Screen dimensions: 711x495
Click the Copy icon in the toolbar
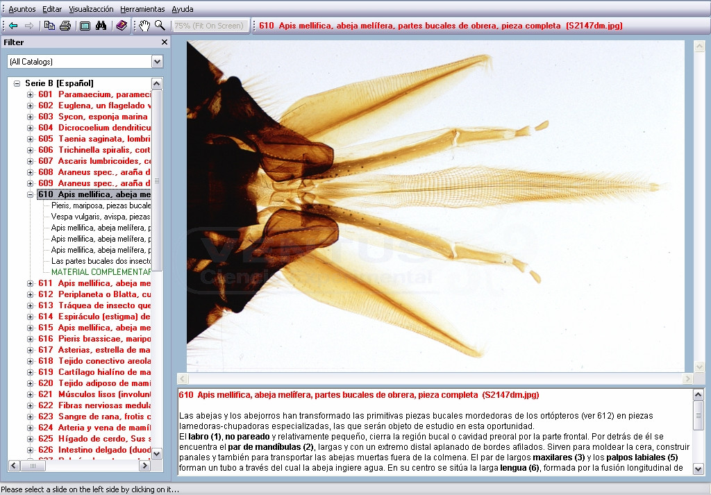(x=49, y=26)
